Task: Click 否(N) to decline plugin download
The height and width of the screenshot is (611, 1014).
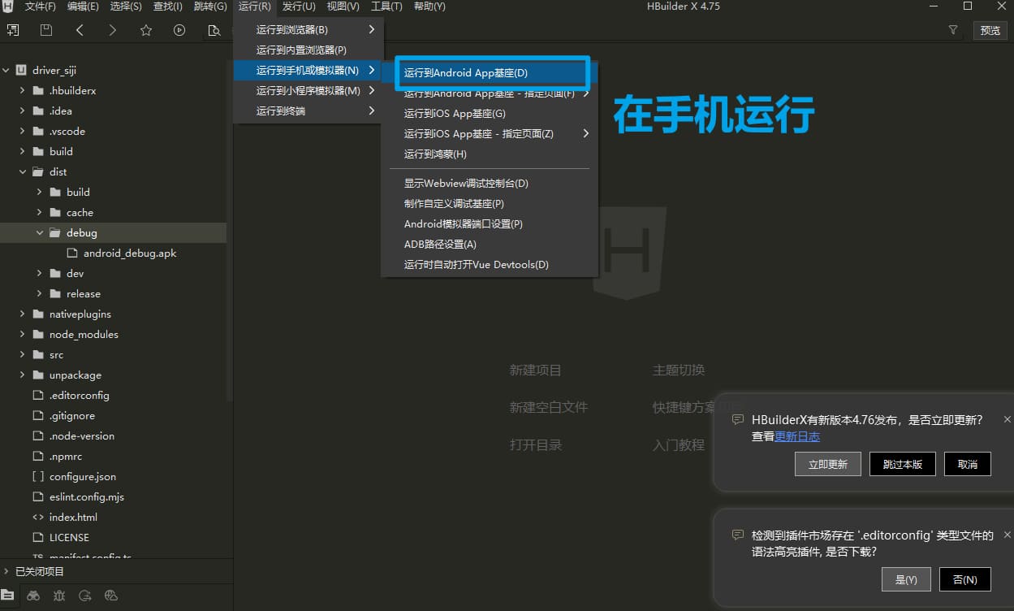Action: point(964,579)
